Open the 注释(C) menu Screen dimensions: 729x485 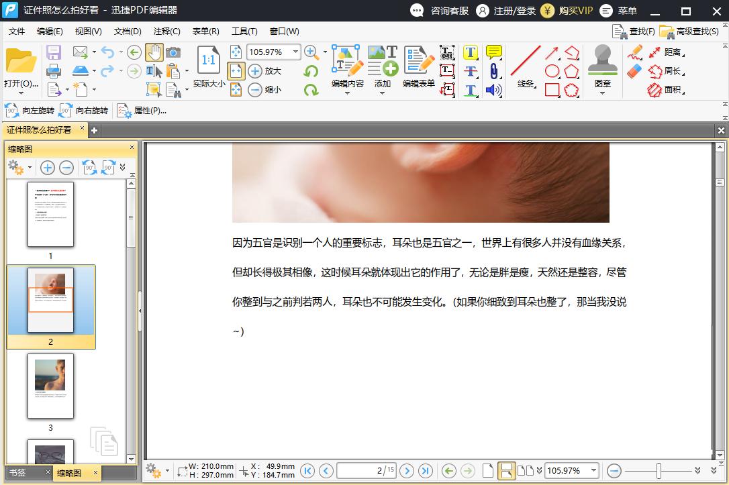[x=166, y=31]
